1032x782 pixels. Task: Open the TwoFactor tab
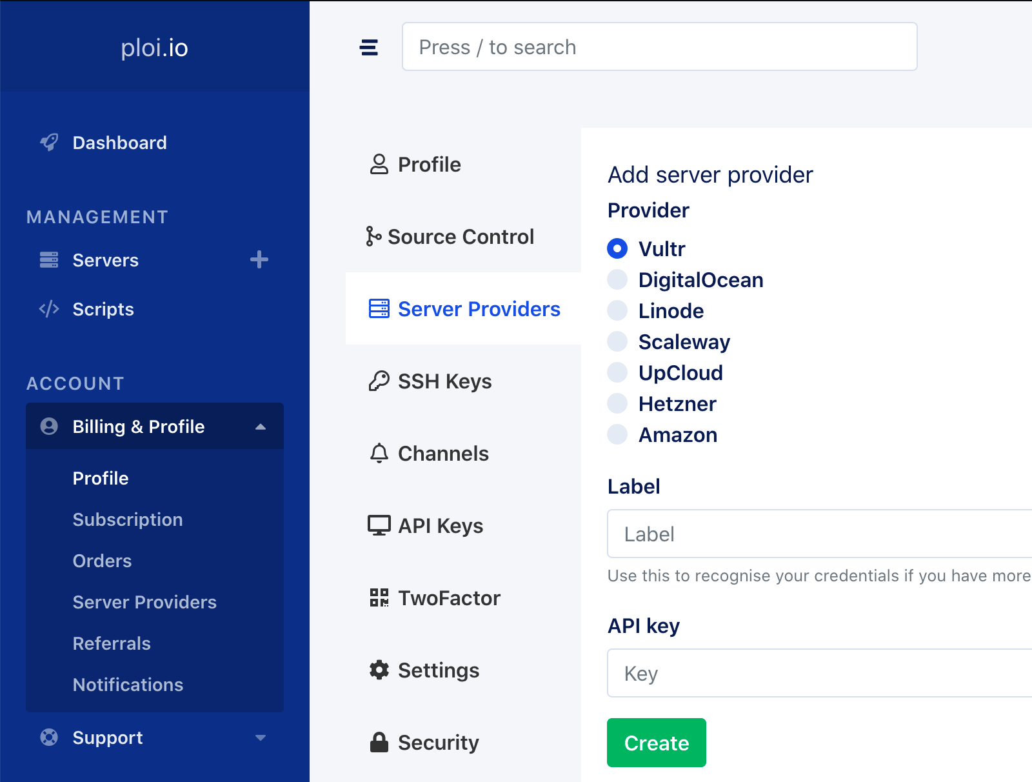coord(463,598)
